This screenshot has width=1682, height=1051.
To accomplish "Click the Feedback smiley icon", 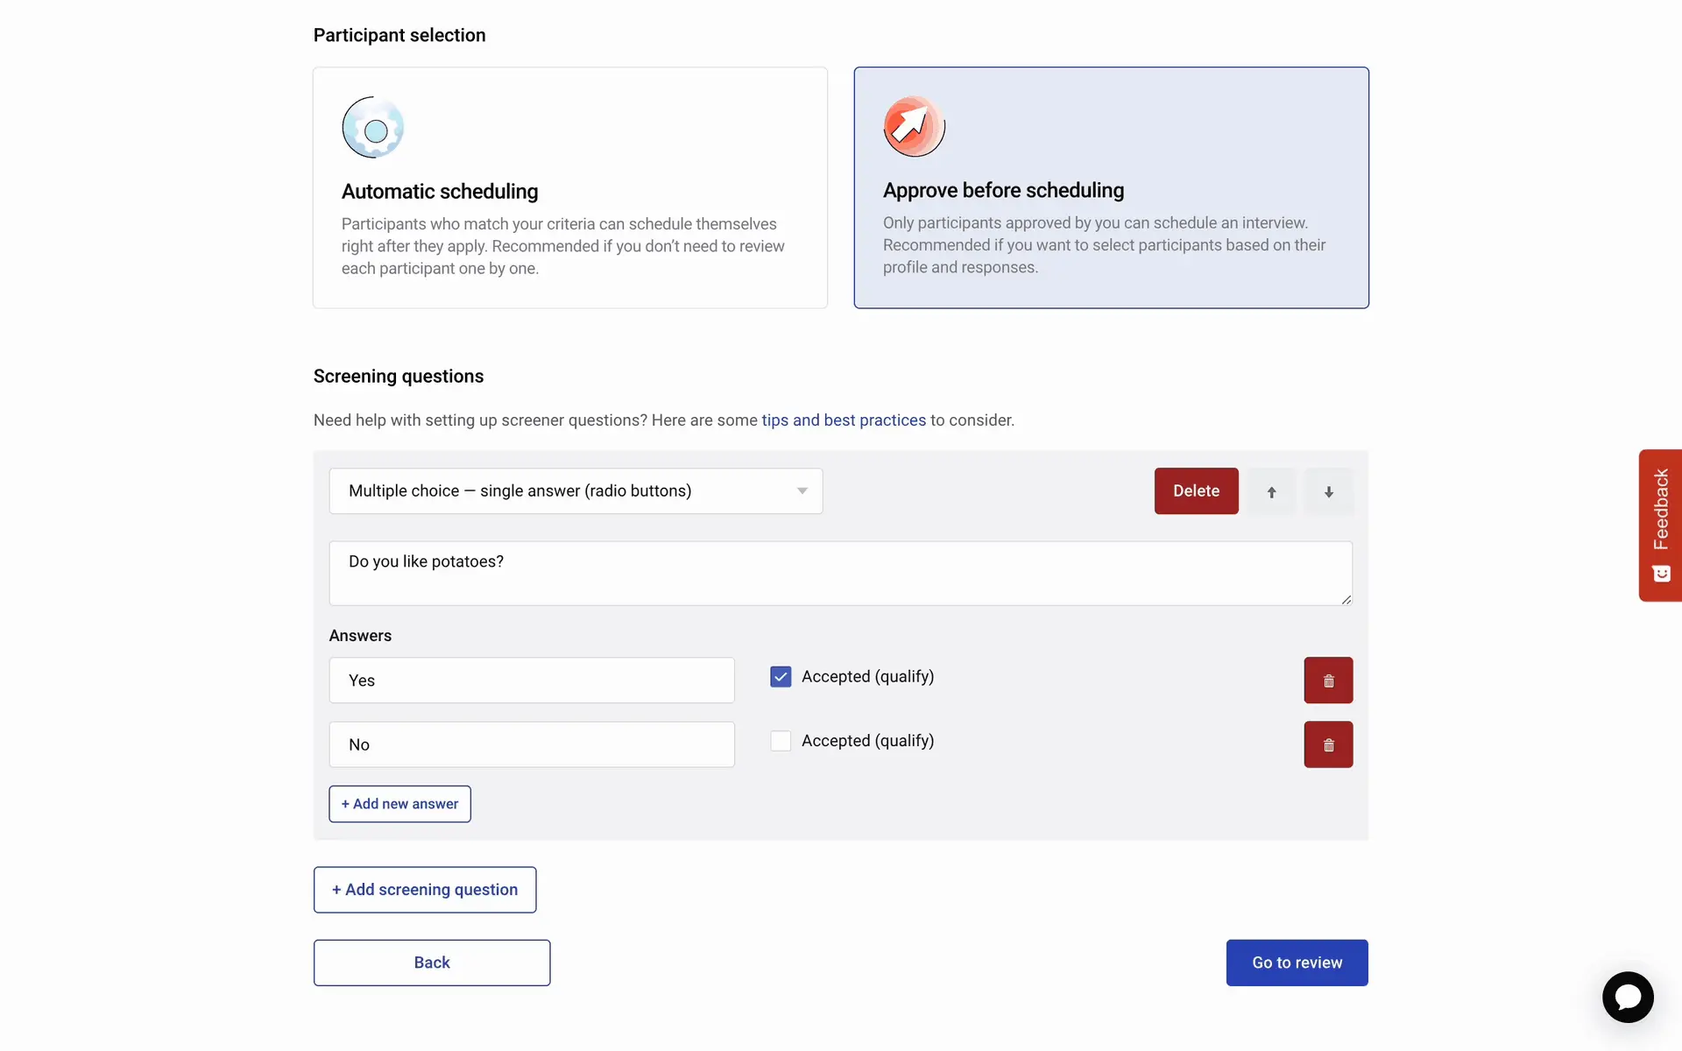I will (1661, 574).
